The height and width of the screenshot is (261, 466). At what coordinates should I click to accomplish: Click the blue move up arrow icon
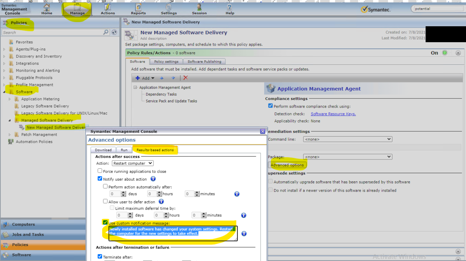[162, 78]
